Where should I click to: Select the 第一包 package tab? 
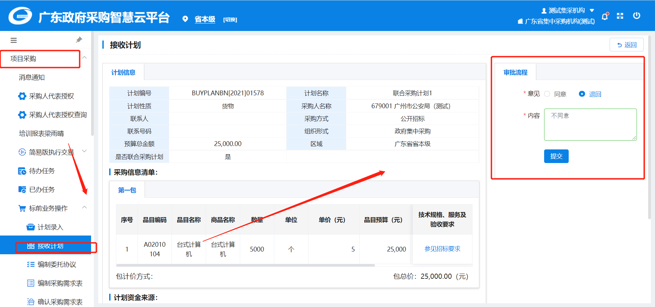(127, 190)
